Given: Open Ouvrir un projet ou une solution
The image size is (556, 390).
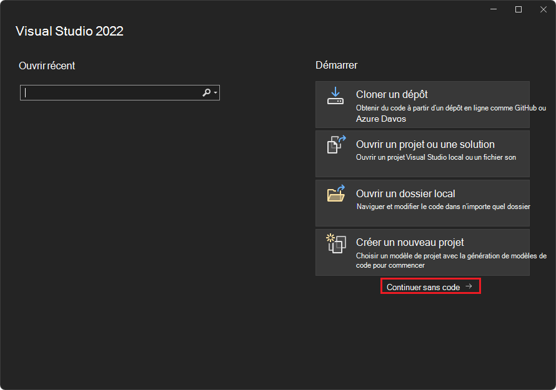Looking at the screenshot, I should point(422,153).
